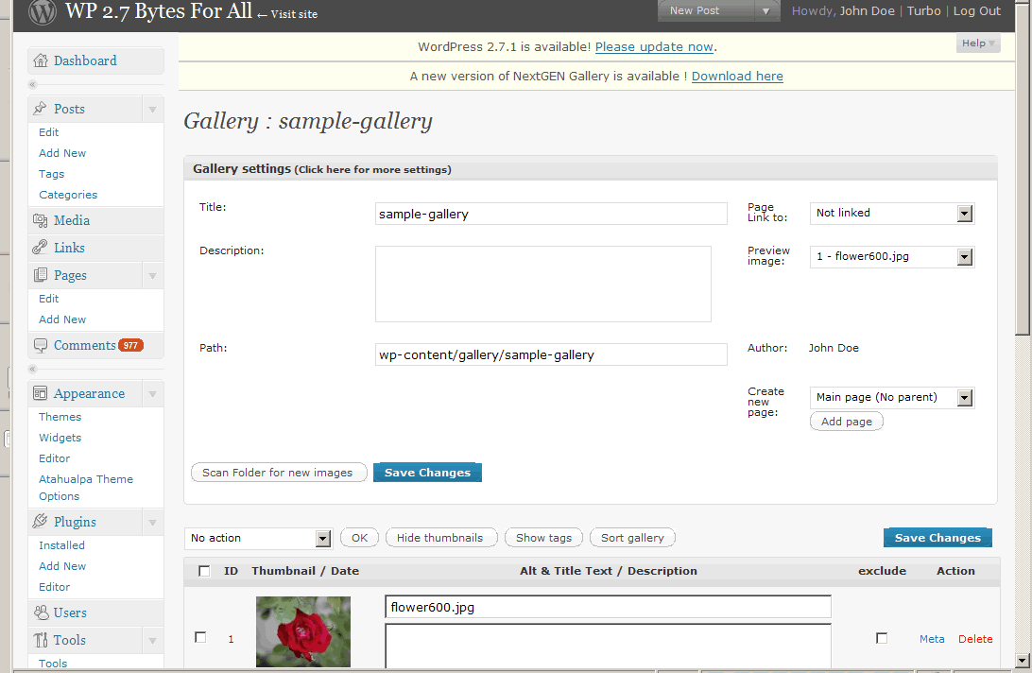The image size is (1032, 673).
Task: Tick the exclude checkbox for flower600.jpg
Action: pos(882,638)
